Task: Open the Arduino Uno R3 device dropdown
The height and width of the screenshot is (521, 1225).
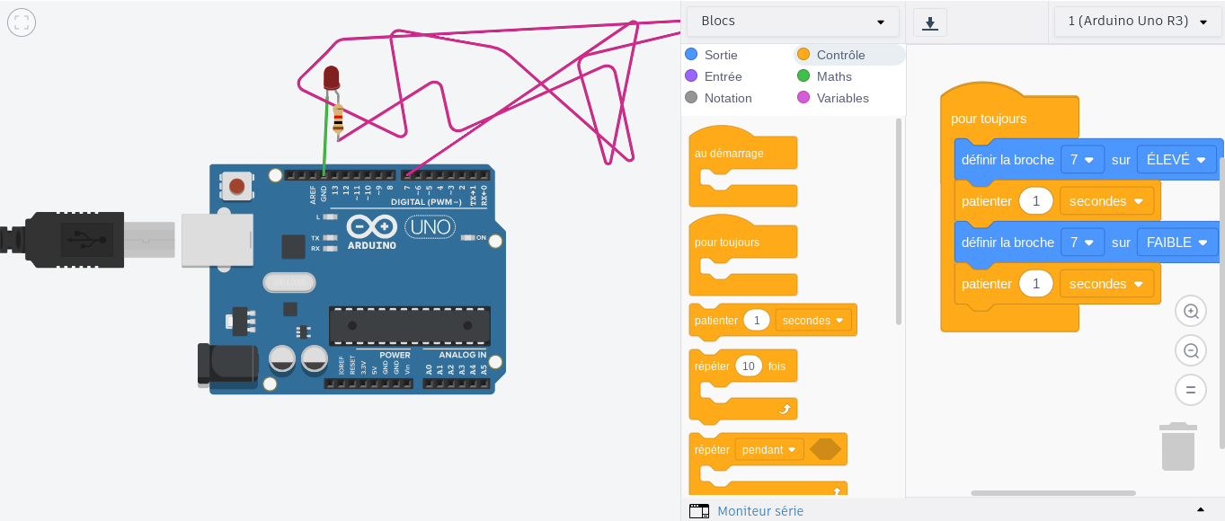Action: pos(1138,22)
